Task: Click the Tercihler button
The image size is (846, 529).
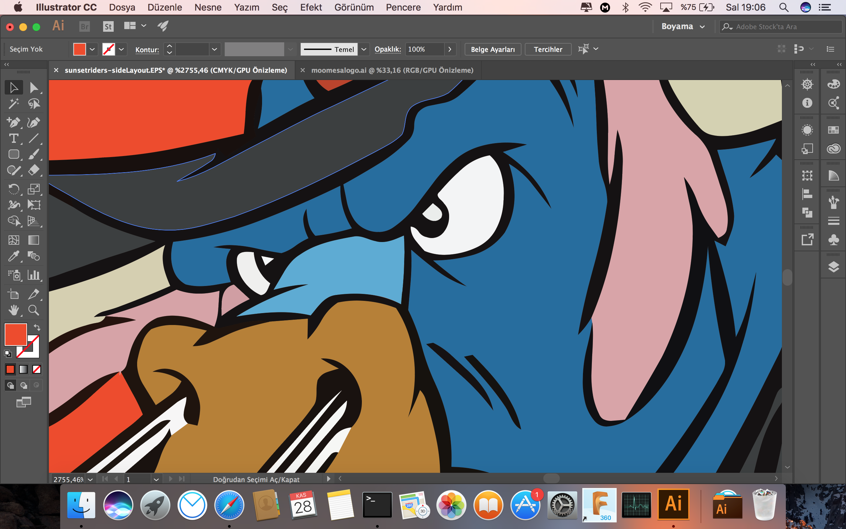Action: click(548, 49)
